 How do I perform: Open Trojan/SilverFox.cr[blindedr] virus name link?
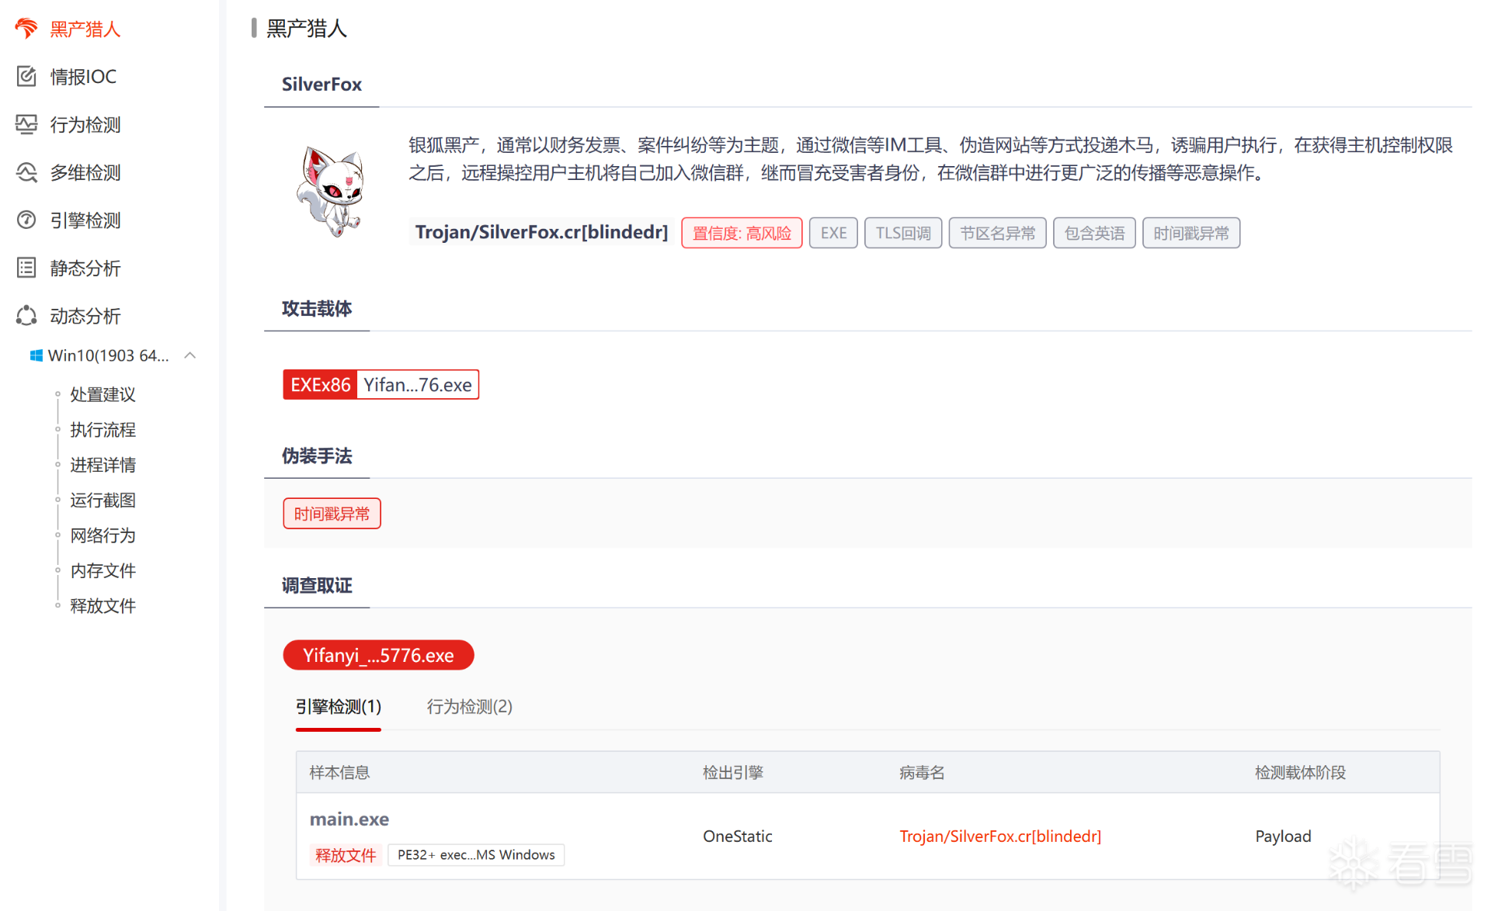click(x=999, y=836)
